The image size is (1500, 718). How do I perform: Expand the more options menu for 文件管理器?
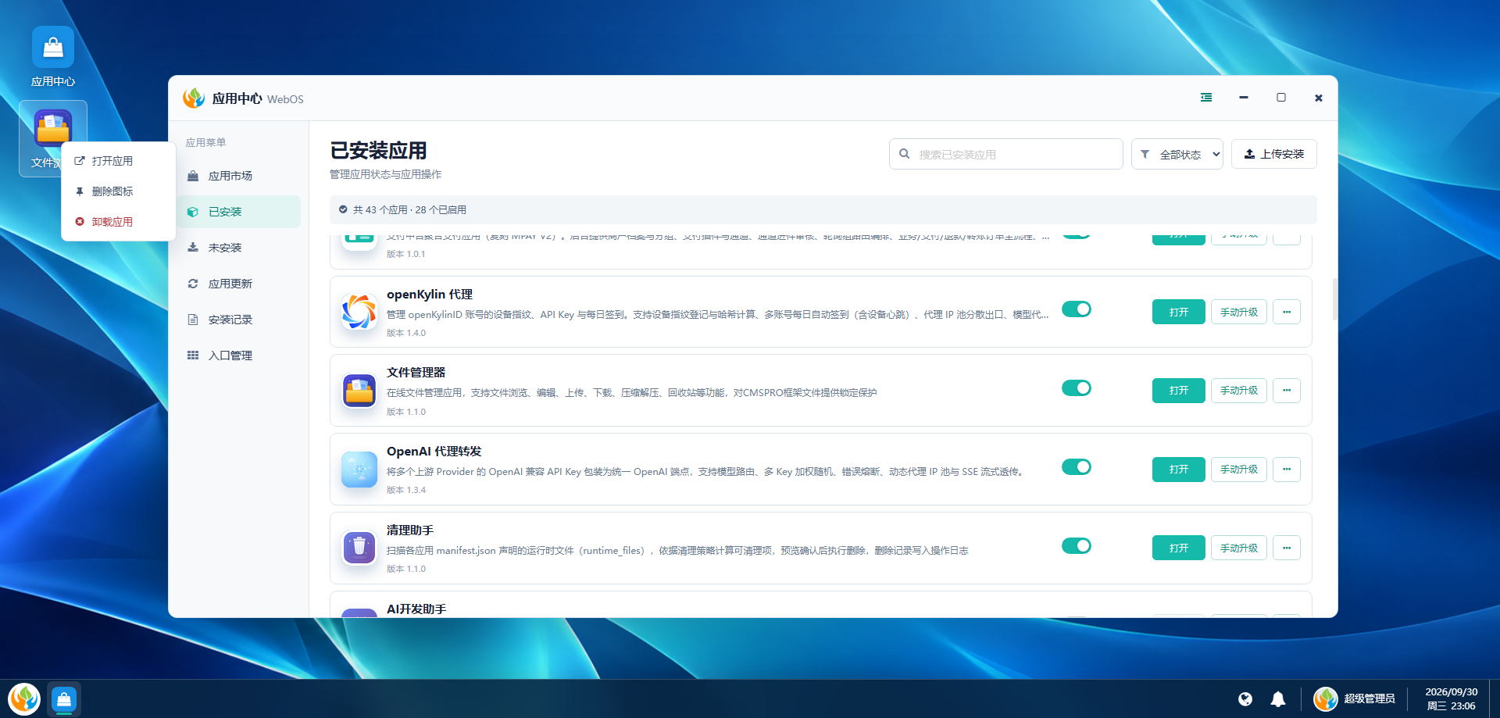pyautogui.click(x=1287, y=391)
